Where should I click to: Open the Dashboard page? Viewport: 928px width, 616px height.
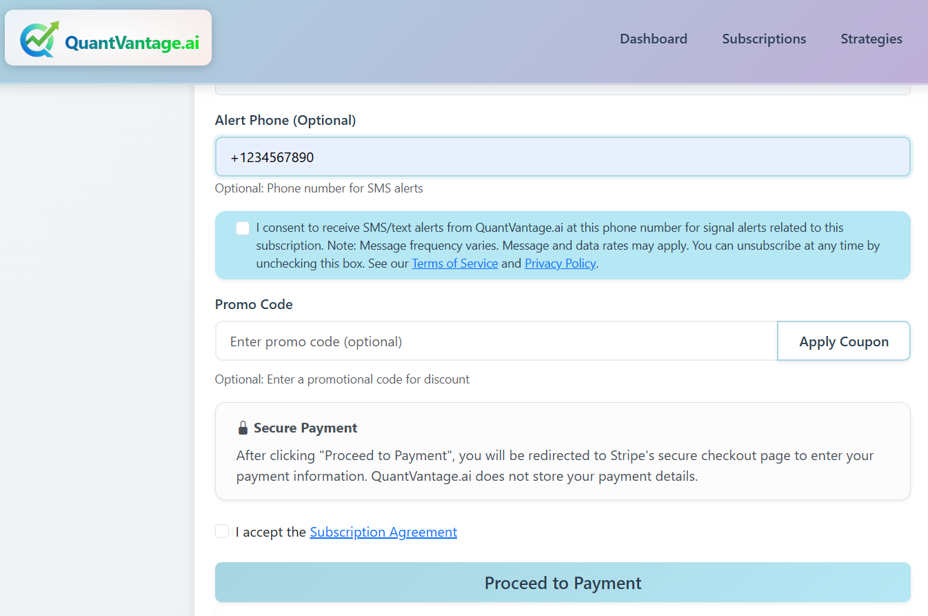coord(653,39)
